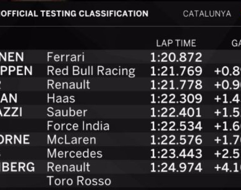Select the 1:23.443 lap time

point(176,154)
